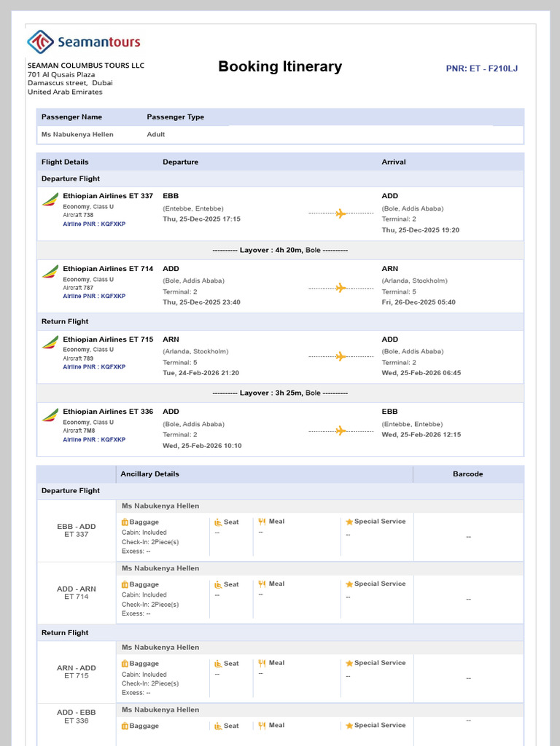Screen dimensions: 560x746
Task: Click Ethiopian Airlines logo for flight ET 714
Action: click(x=50, y=272)
